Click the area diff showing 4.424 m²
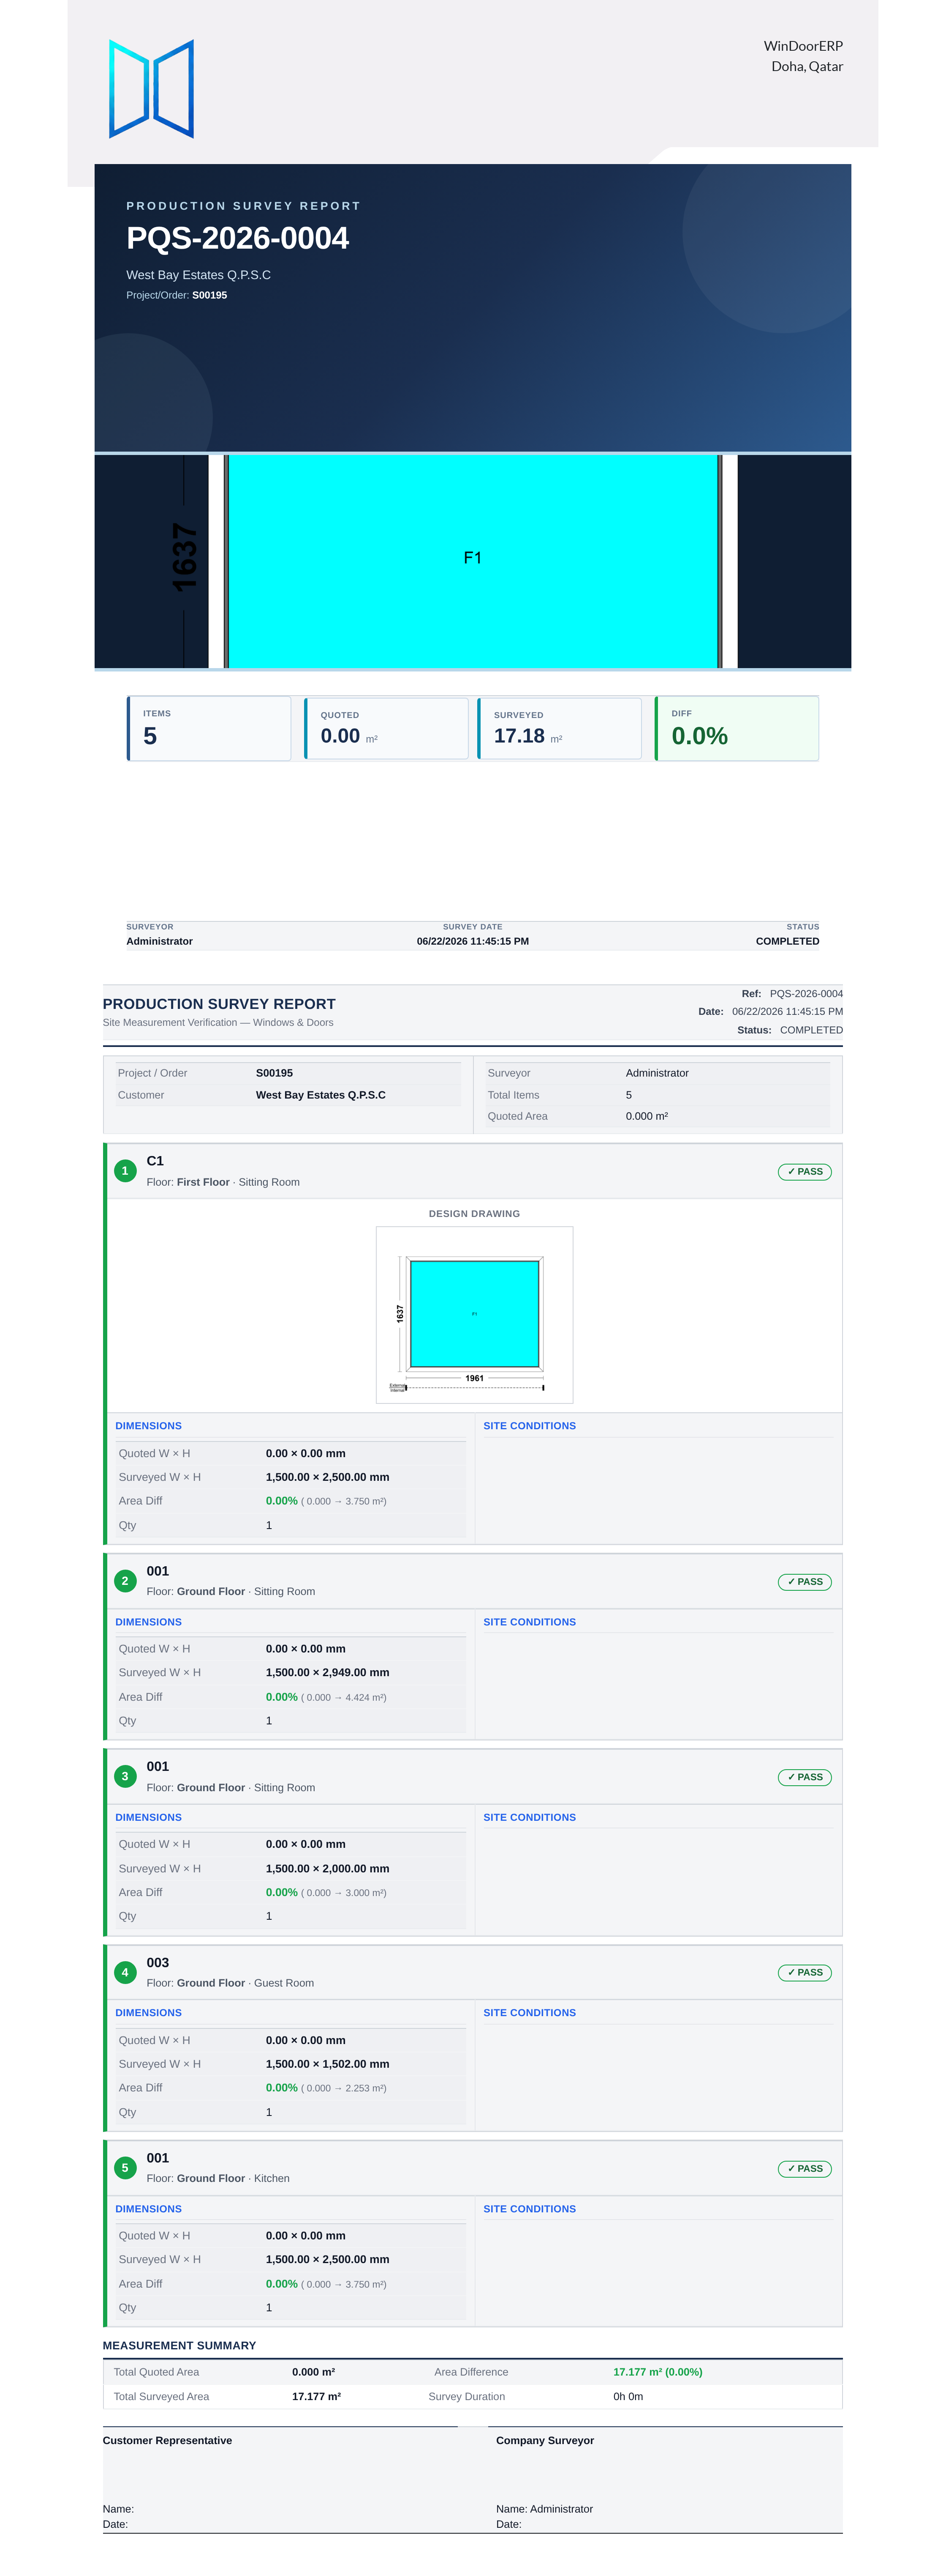946x2576 pixels. click(326, 1697)
